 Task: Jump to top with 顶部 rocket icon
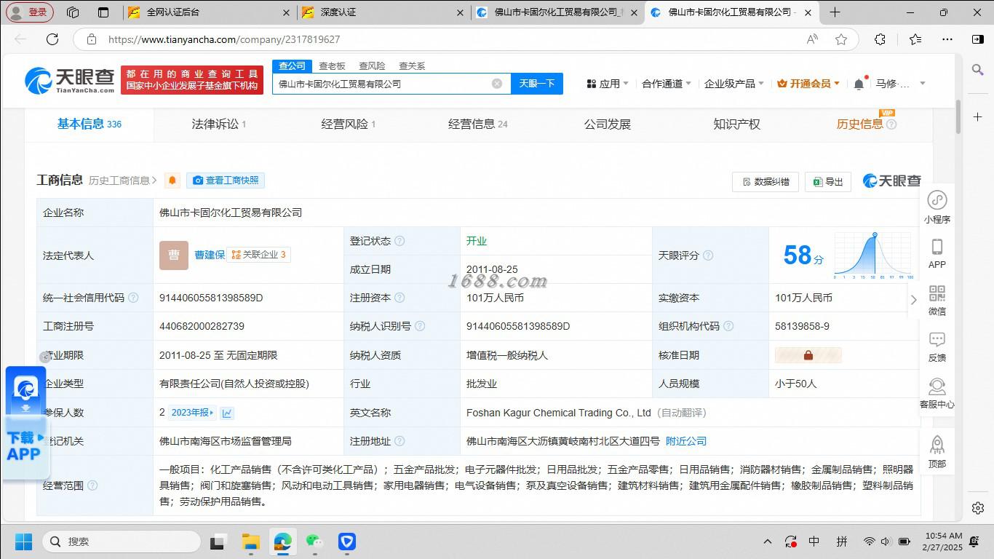tap(937, 445)
